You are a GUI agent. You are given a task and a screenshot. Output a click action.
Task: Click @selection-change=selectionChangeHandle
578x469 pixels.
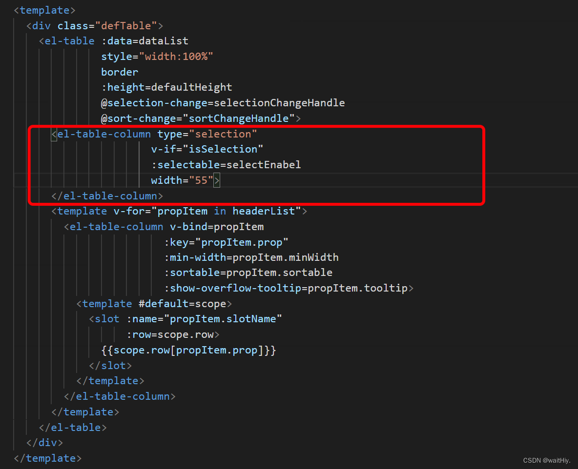[x=223, y=103]
